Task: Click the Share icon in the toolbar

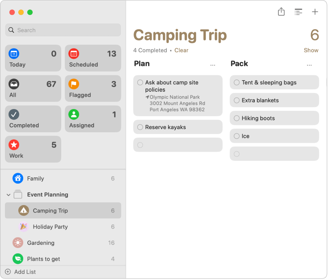Action: pyautogui.click(x=281, y=12)
